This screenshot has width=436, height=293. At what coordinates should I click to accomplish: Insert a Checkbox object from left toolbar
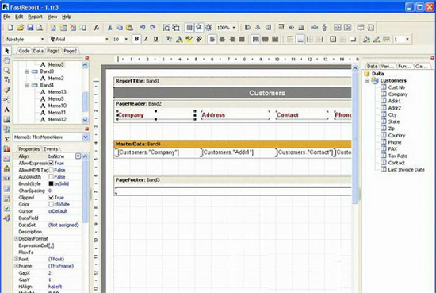click(x=6, y=208)
